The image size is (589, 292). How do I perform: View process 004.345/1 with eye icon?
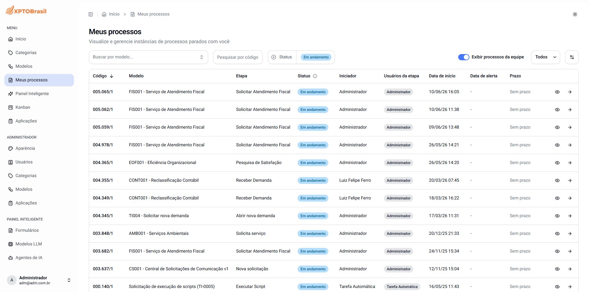[557, 216]
